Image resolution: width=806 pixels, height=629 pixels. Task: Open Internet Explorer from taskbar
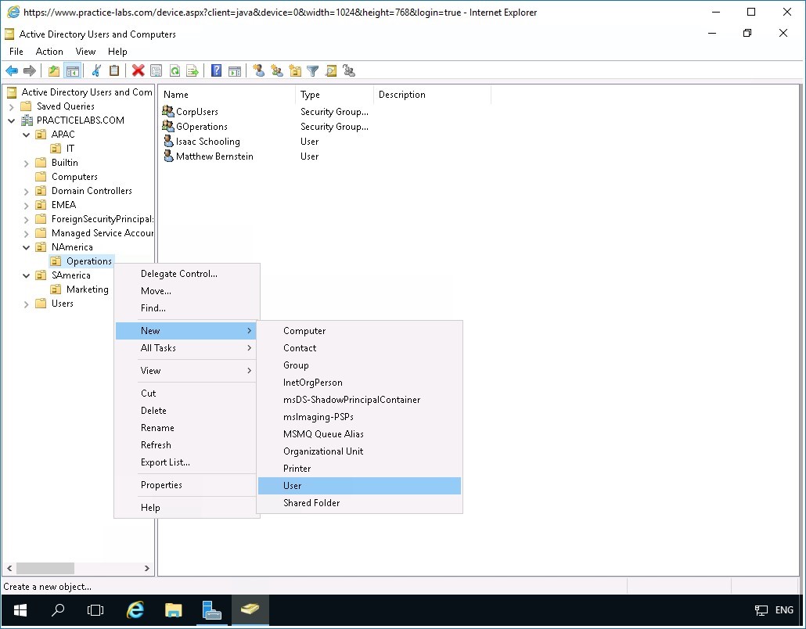pyautogui.click(x=135, y=610)
